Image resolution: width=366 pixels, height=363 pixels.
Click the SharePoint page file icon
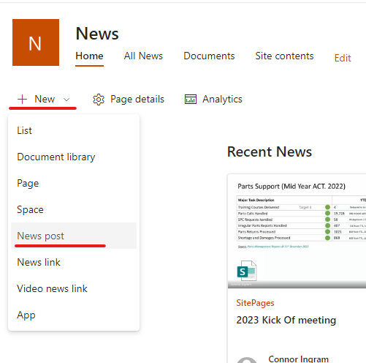pos(247,271)
